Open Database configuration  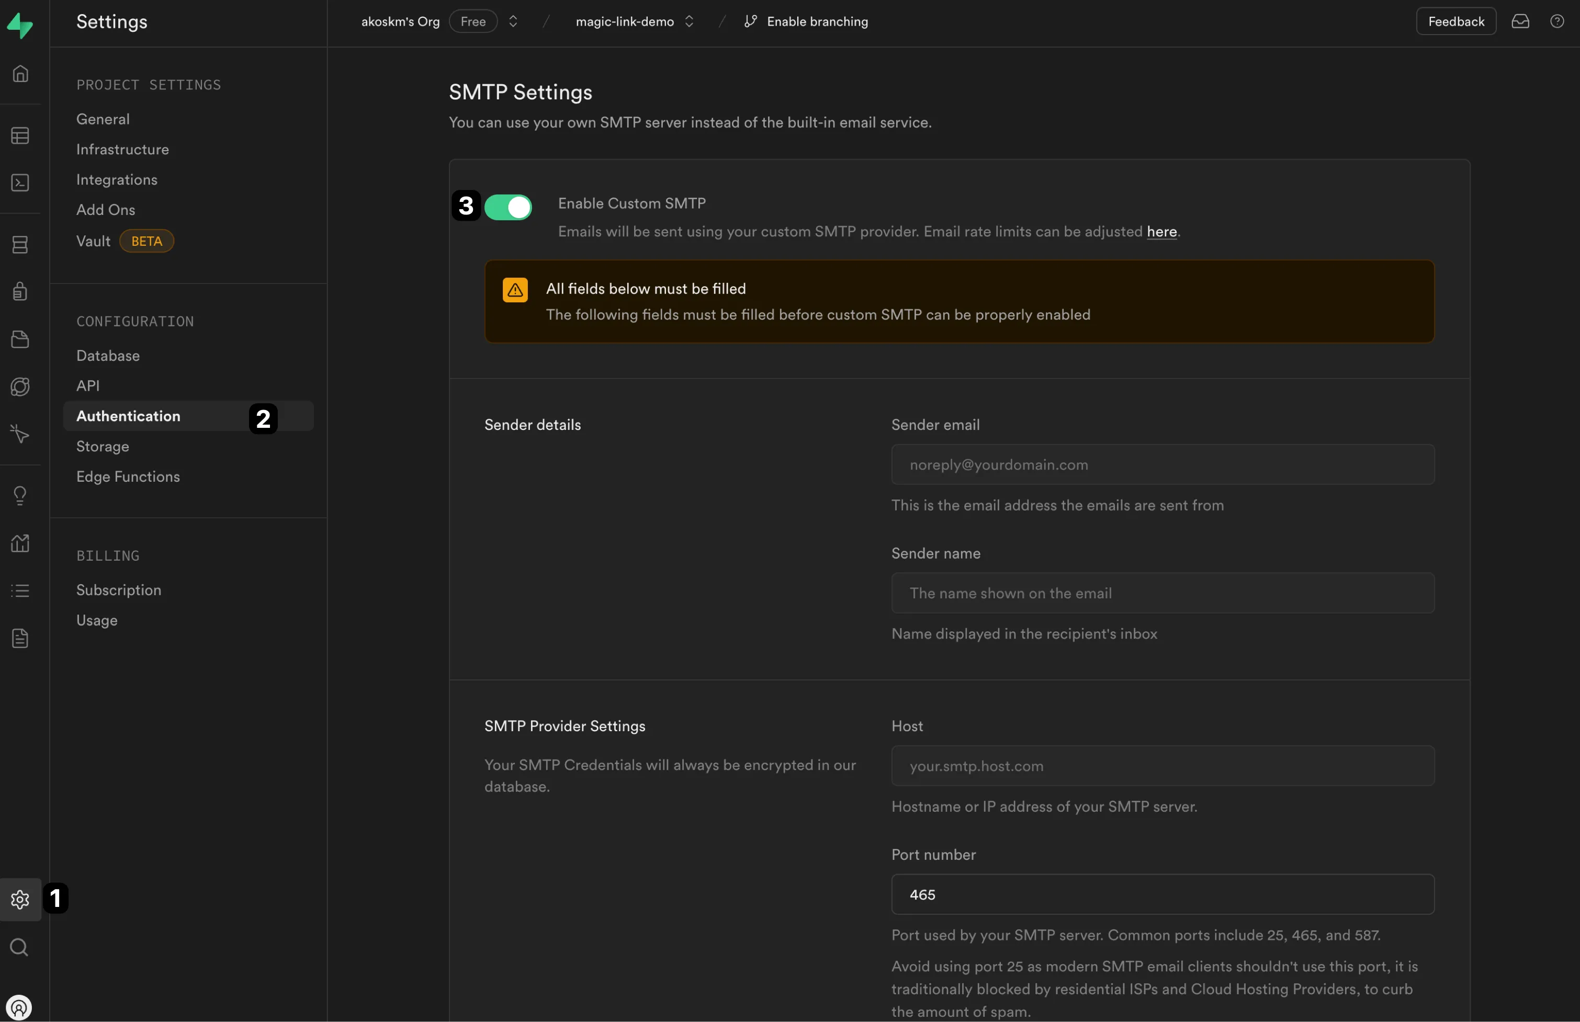pos(108,356)
